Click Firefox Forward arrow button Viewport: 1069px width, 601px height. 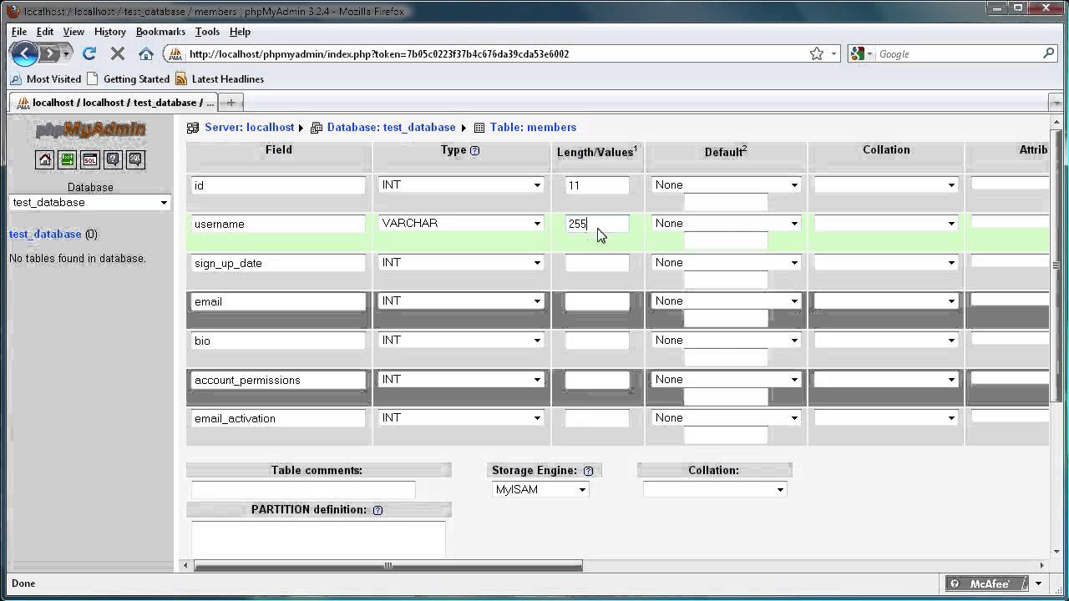(51, 54)
